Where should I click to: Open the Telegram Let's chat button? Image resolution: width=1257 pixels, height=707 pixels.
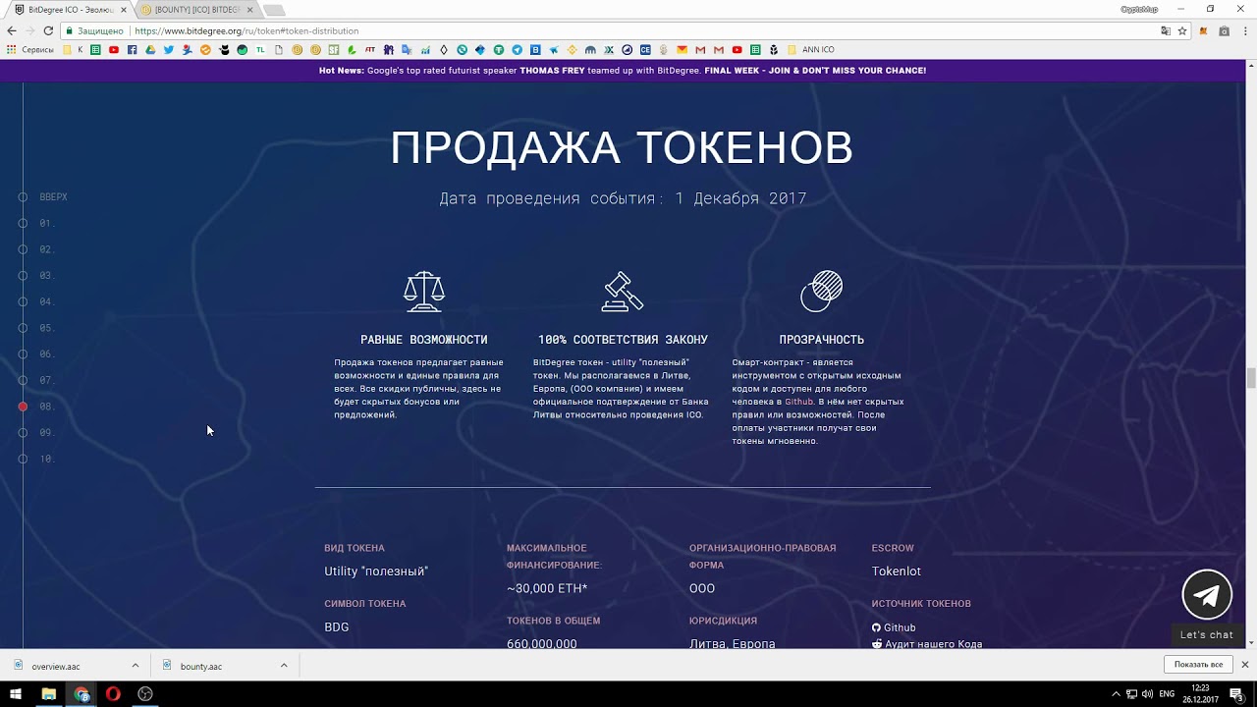1207,595
